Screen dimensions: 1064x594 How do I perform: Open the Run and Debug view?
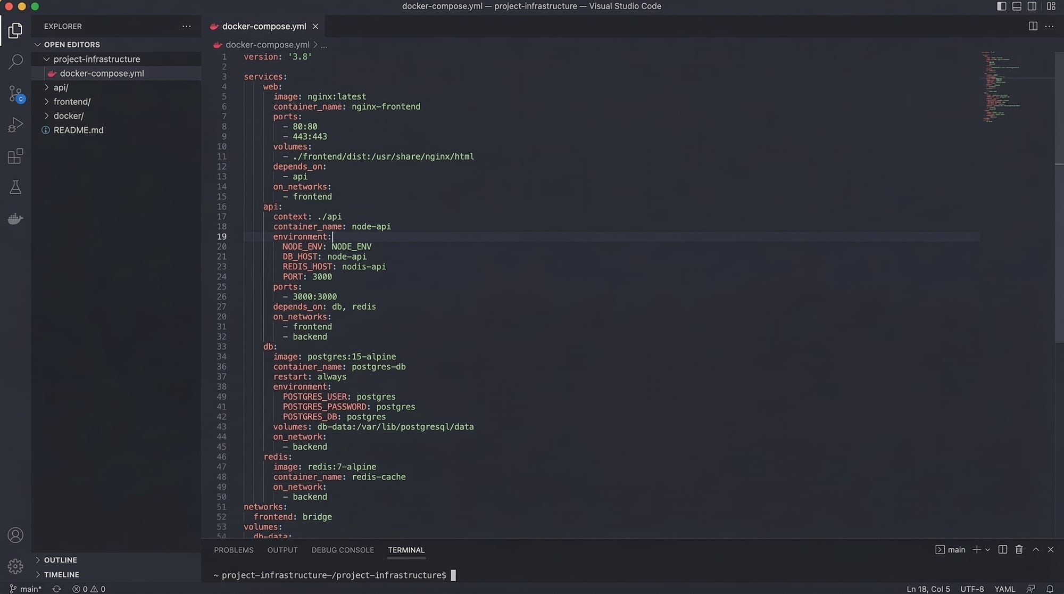pyautogui.click(x=15, y=125)
